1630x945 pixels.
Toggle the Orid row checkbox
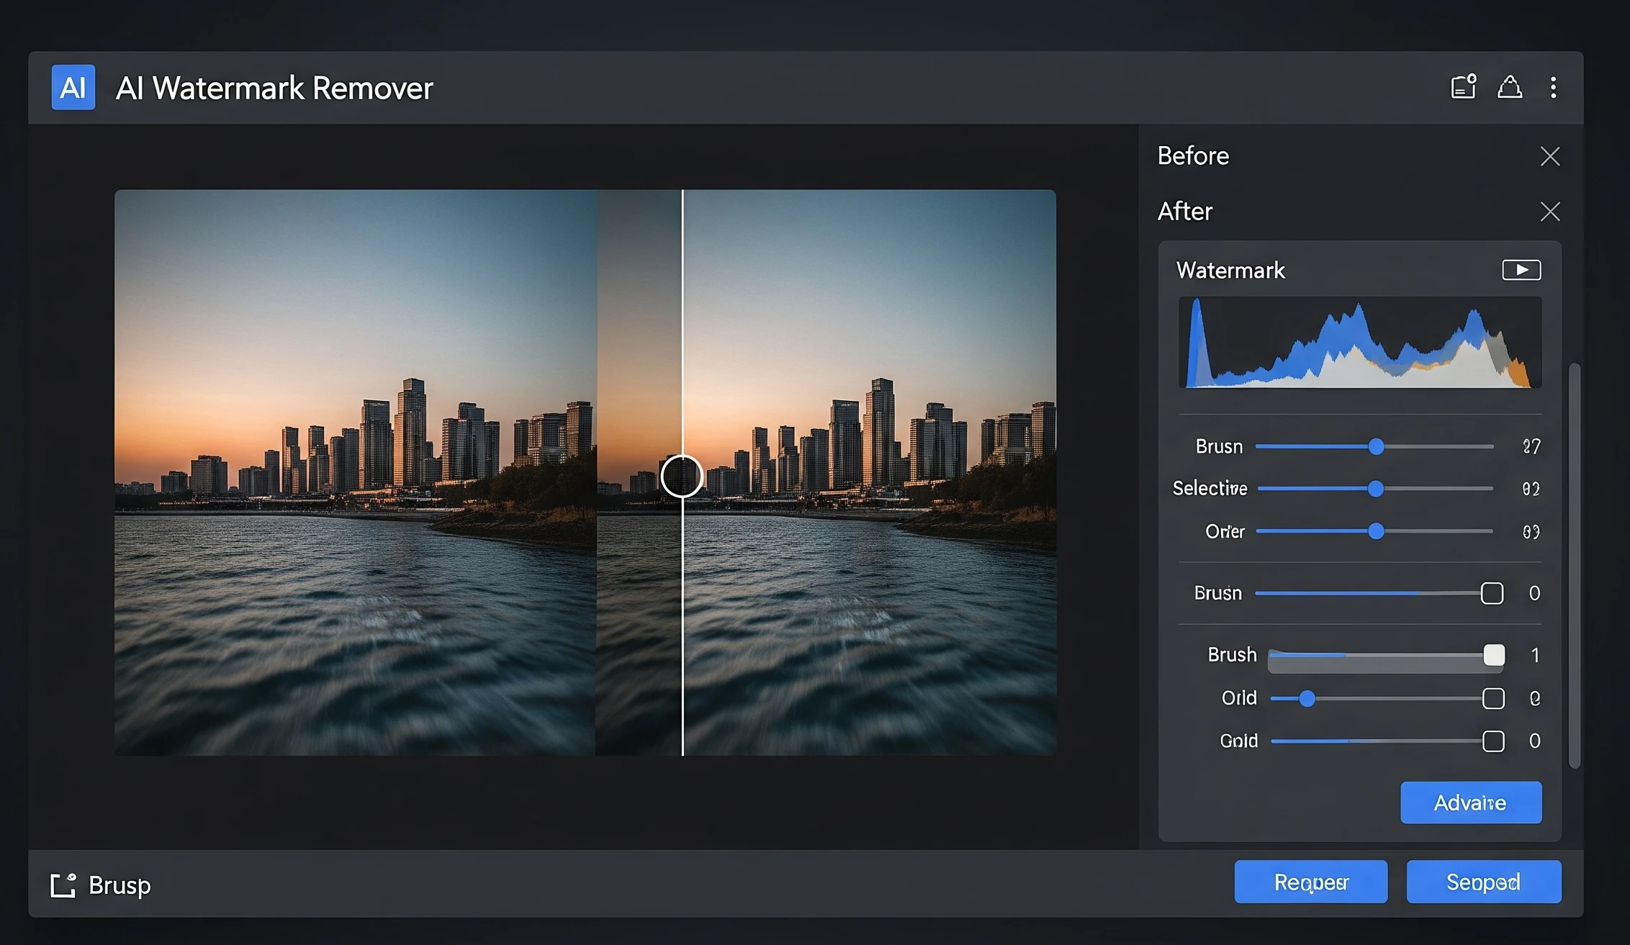tap(1493, 698)
